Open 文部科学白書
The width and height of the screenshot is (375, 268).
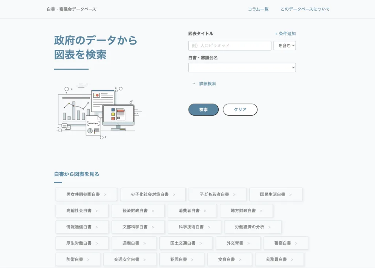point(138,227)
